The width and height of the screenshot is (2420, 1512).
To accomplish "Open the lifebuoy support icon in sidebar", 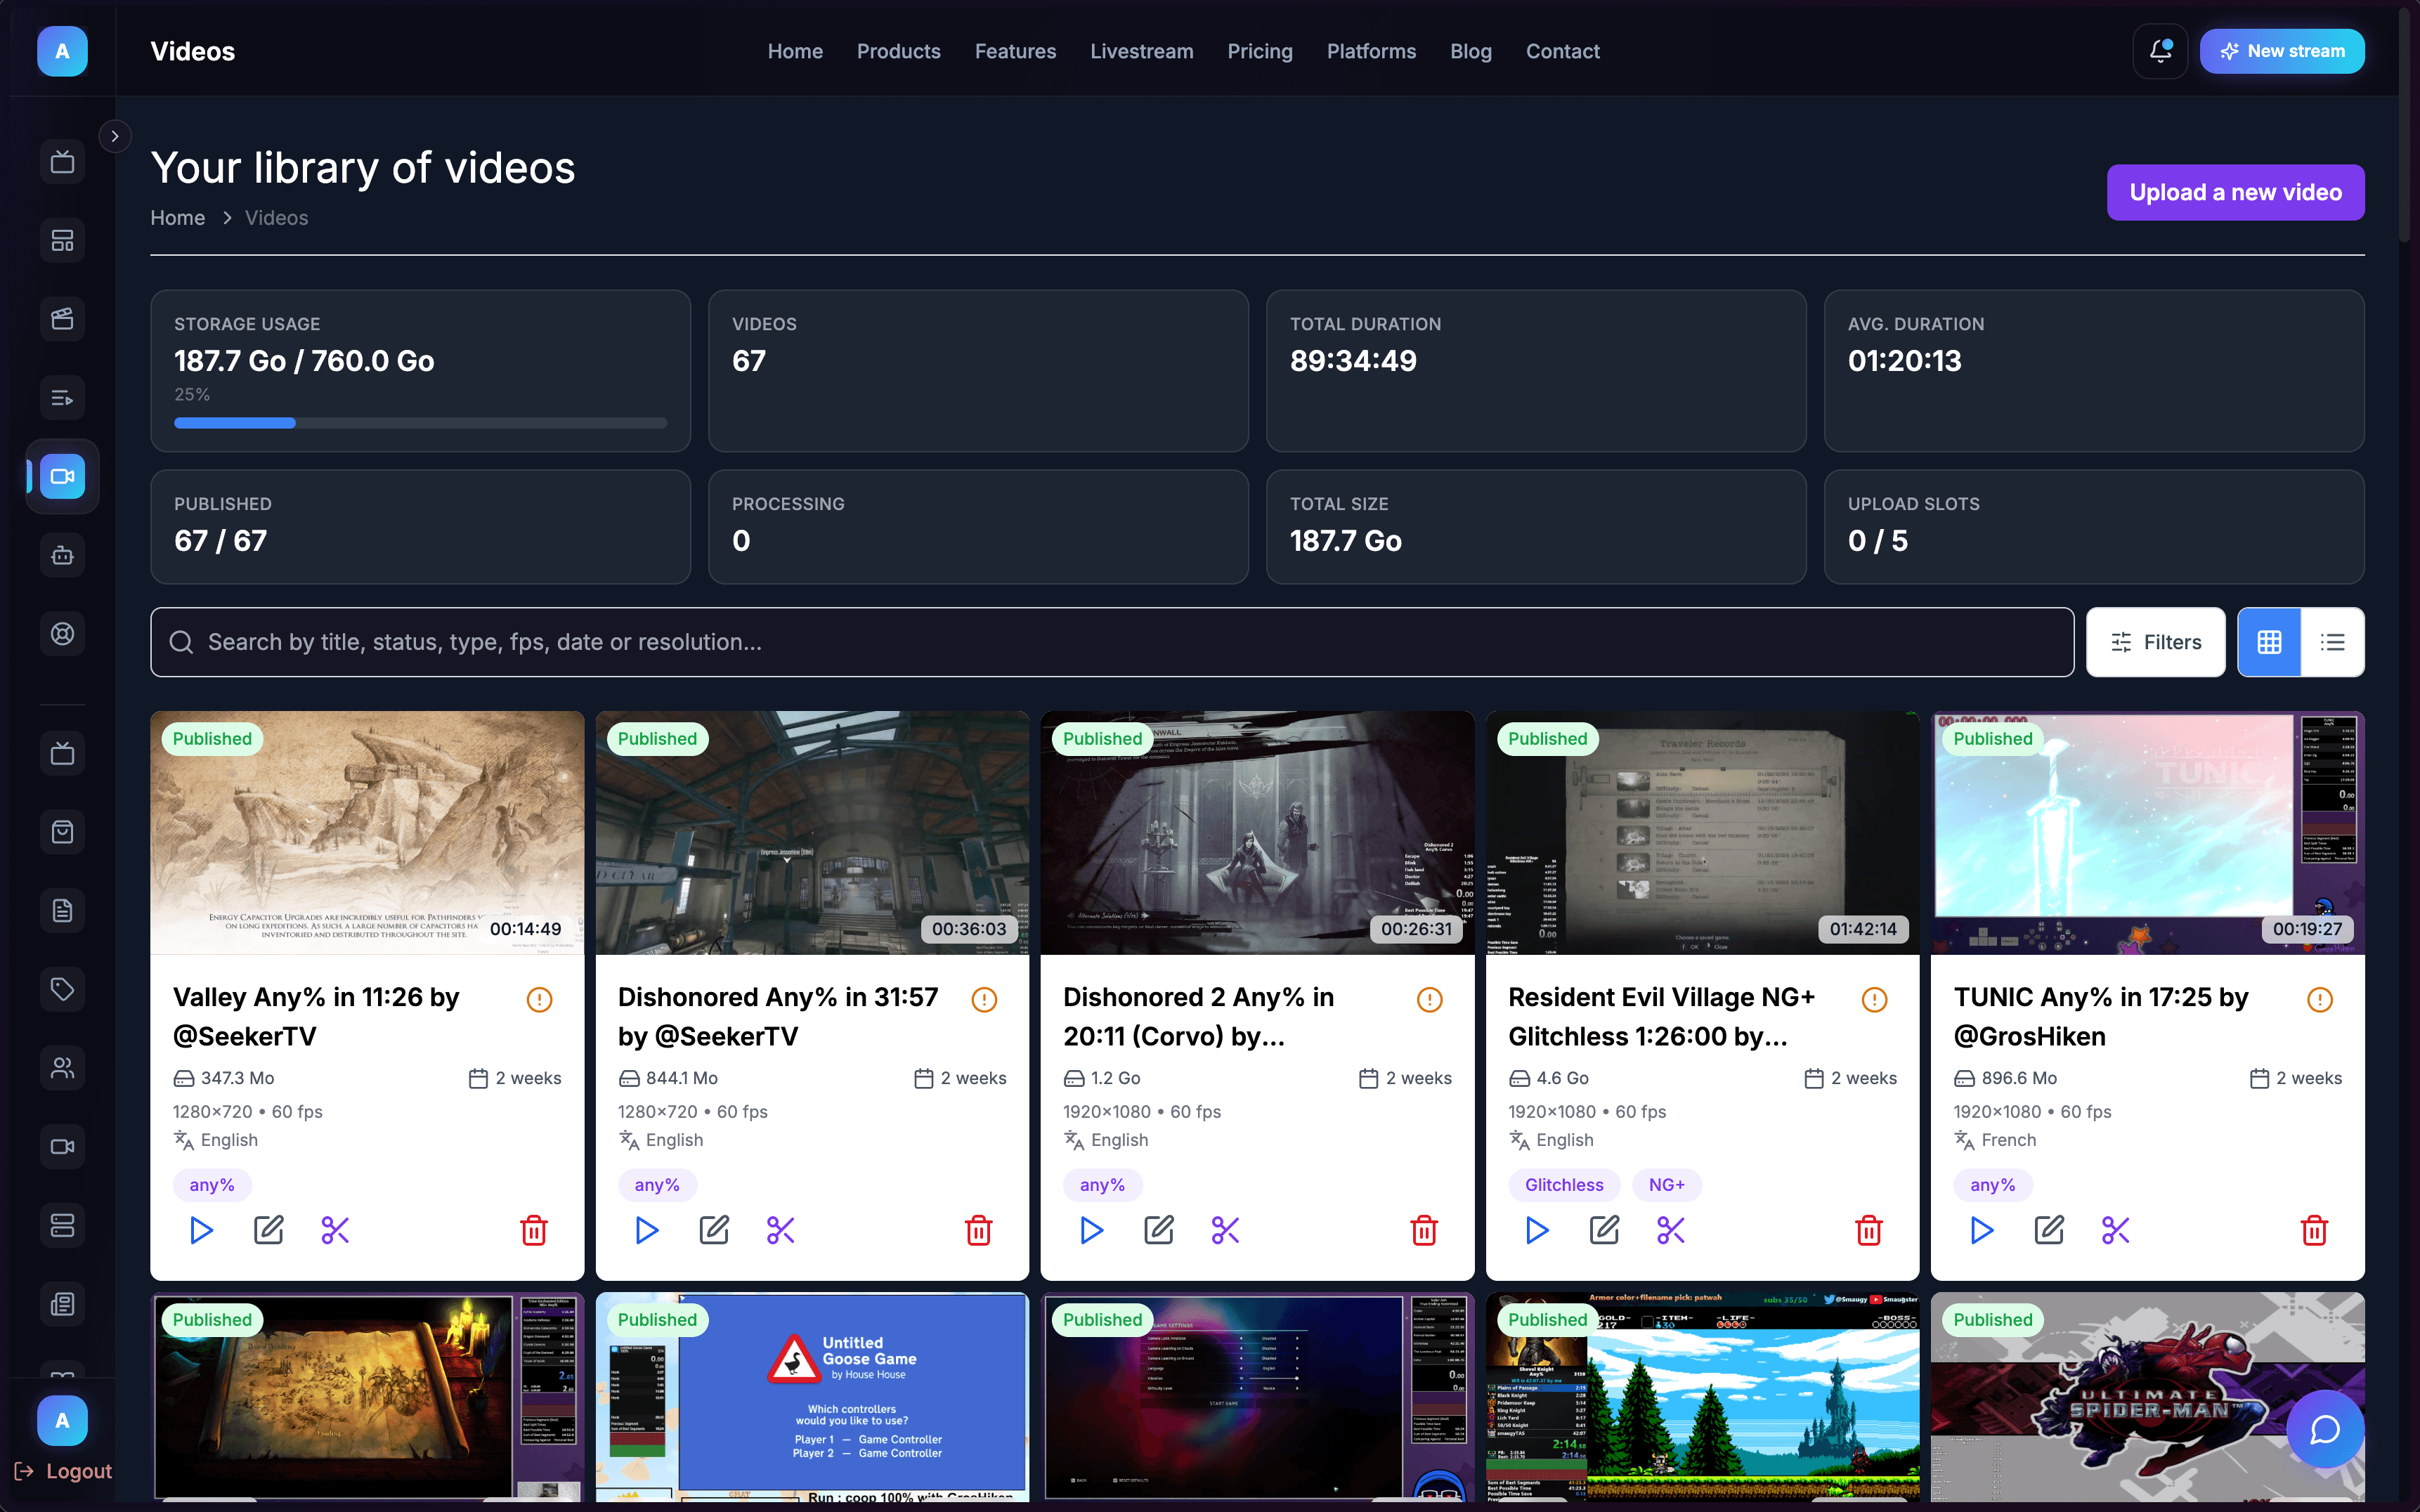I will click(62, 634).
